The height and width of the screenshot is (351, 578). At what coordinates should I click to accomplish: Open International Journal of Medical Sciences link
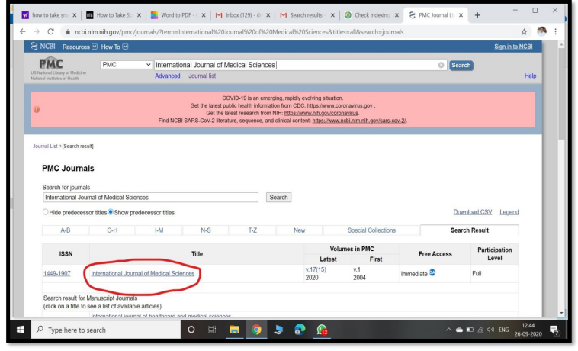(x=143, y=273)
